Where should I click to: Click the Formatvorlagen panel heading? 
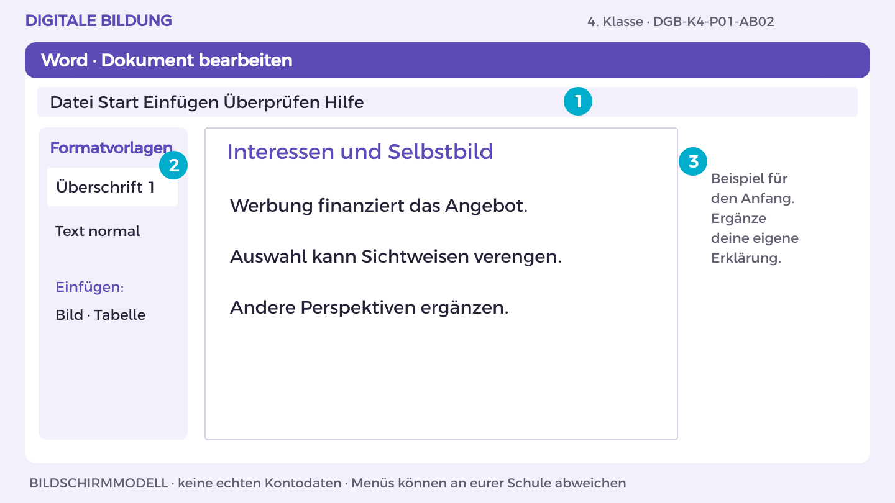point(111,148)
